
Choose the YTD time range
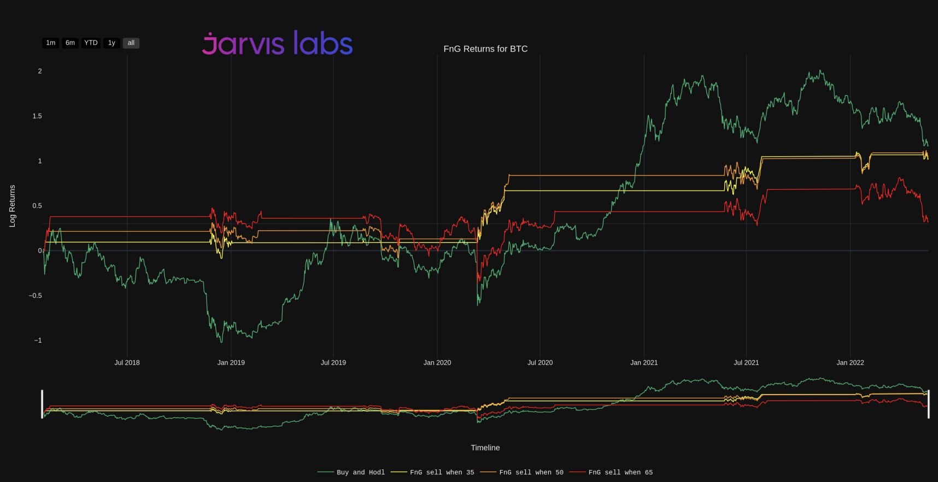[x=91, y=43]
